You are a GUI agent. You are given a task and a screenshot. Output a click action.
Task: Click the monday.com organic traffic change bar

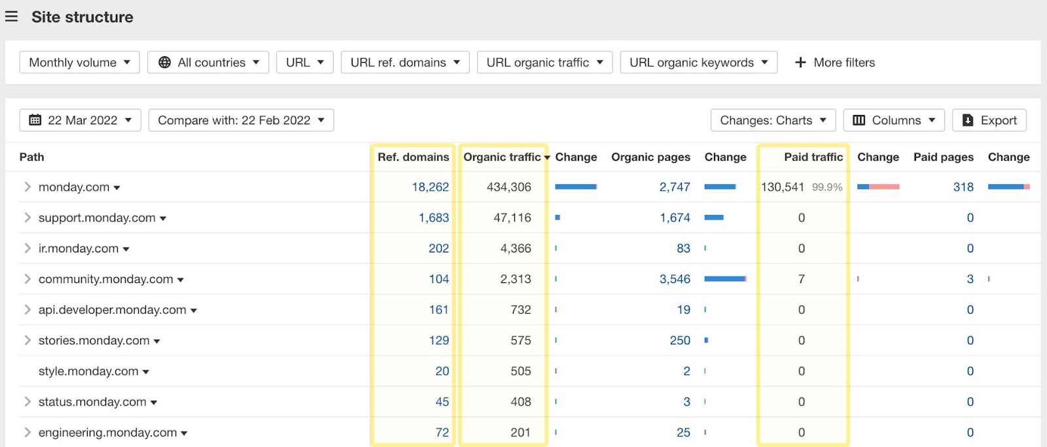576,187
